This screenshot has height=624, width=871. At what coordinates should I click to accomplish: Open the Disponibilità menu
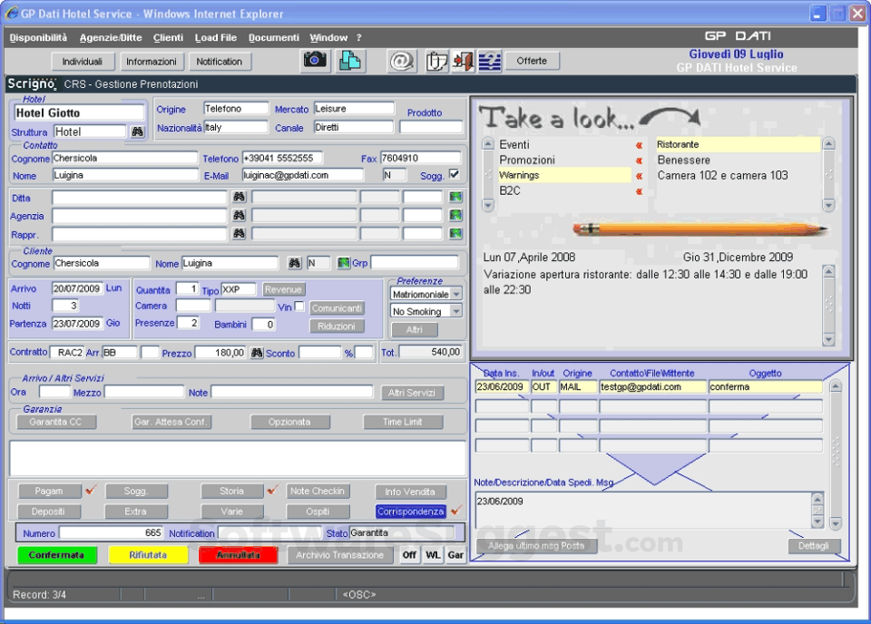[38, 37]
